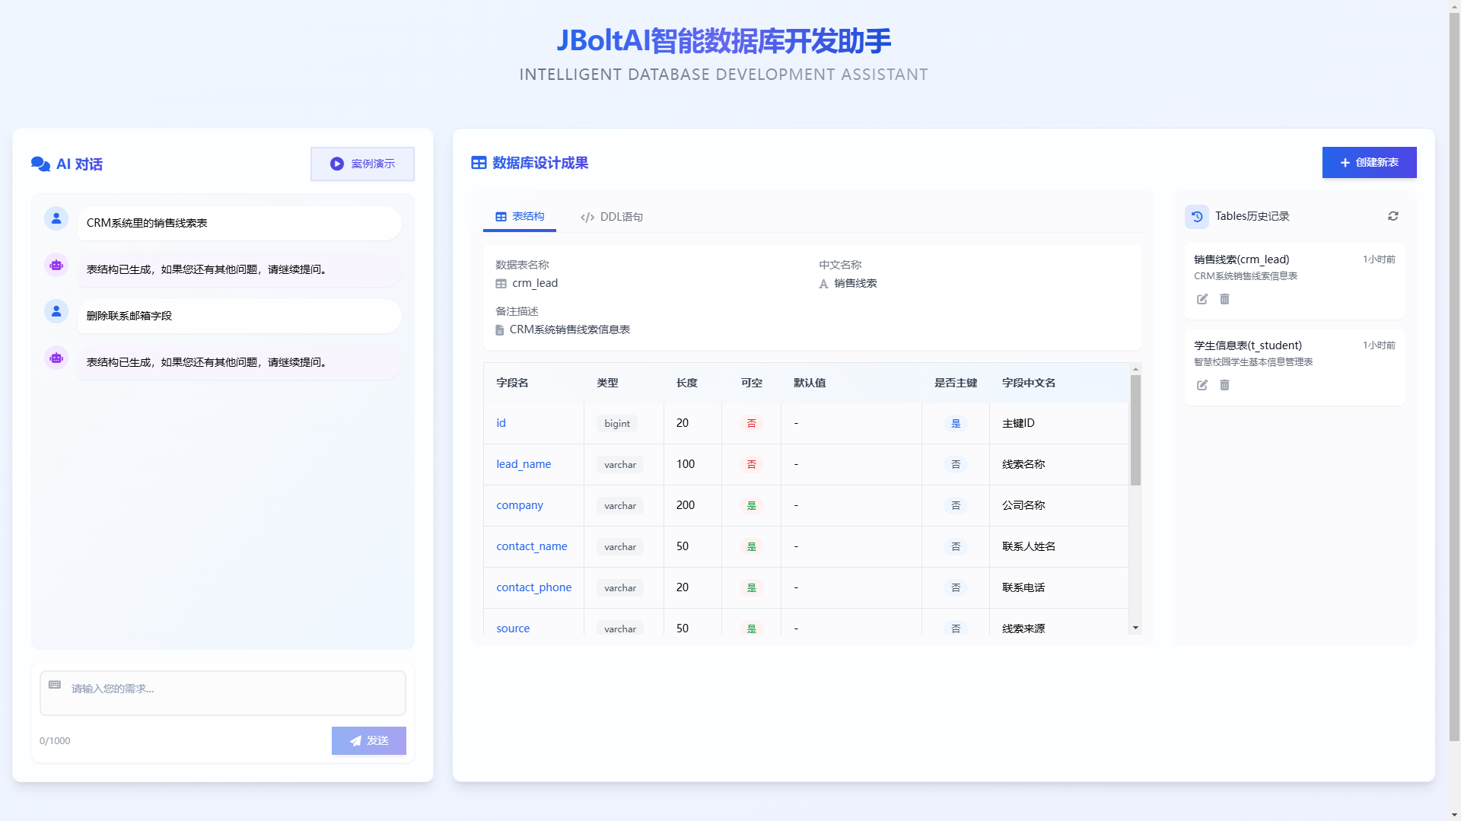Viewport: 1461px width, 821px height.
Task: Focus the requirements input field
Action: [223, 693]
